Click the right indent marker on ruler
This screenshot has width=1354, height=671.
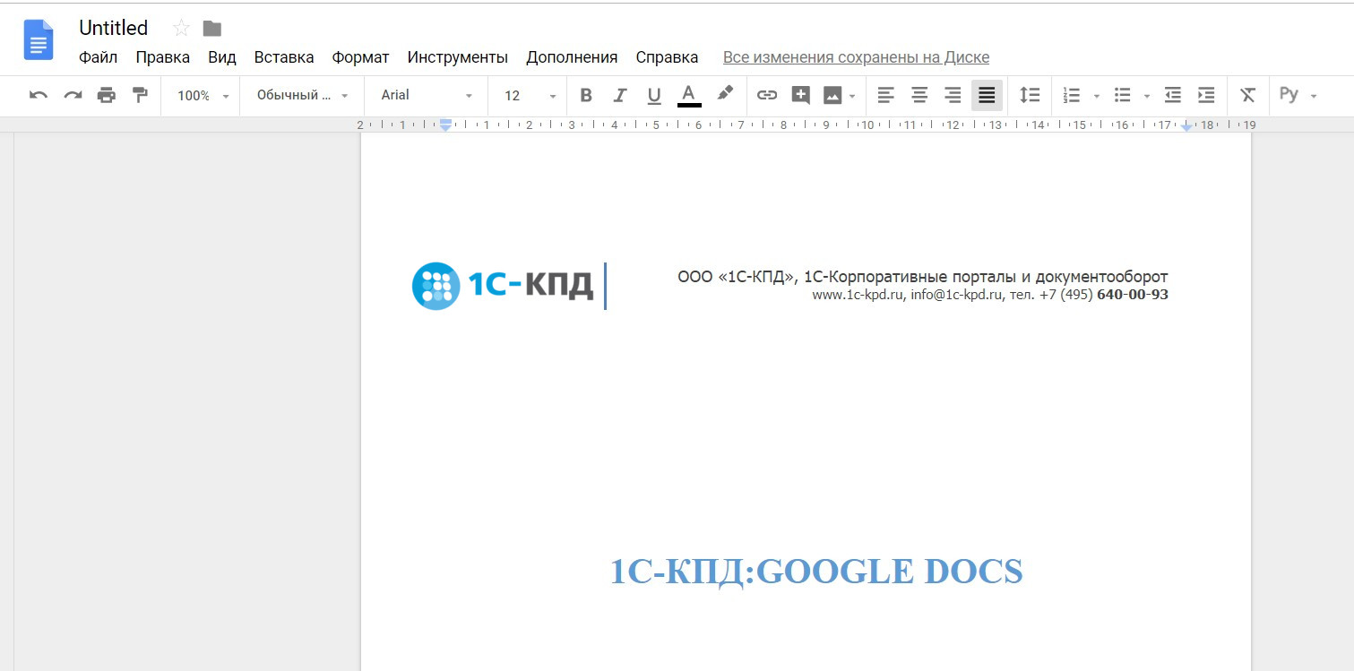point(1186,127)
